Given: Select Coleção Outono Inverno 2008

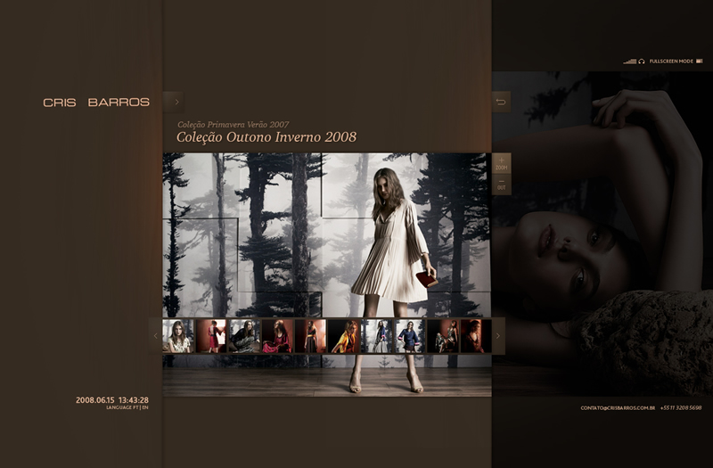Looking at the screenshot, I should pos(266,137).
